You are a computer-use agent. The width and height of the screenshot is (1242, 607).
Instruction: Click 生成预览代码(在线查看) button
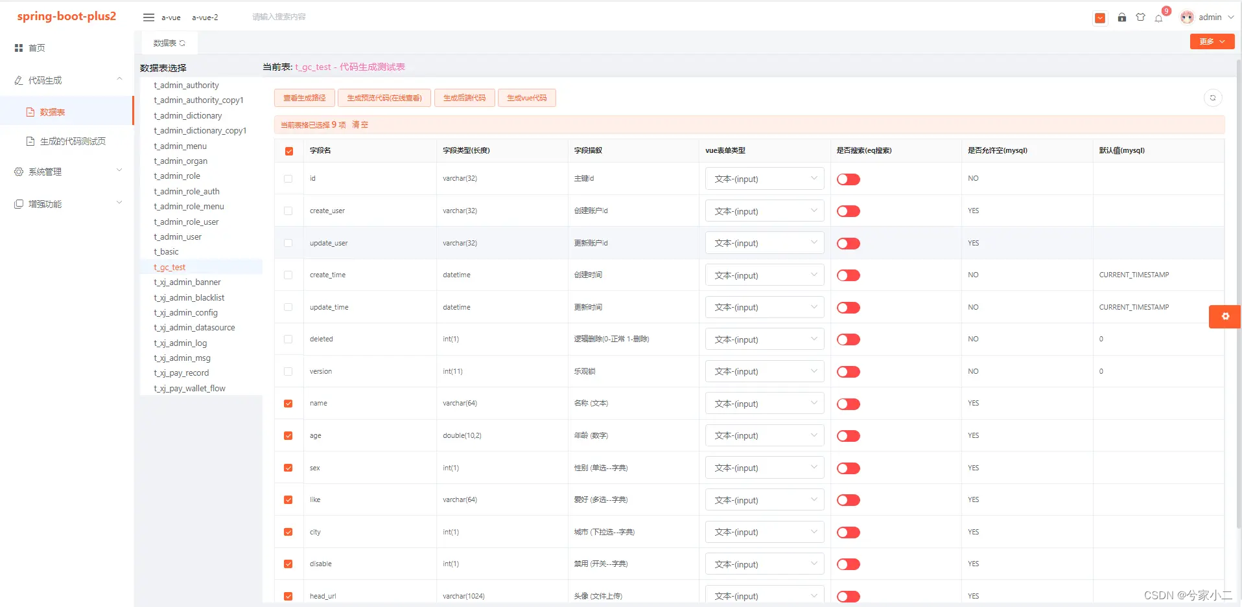click(x=384, y=98)
